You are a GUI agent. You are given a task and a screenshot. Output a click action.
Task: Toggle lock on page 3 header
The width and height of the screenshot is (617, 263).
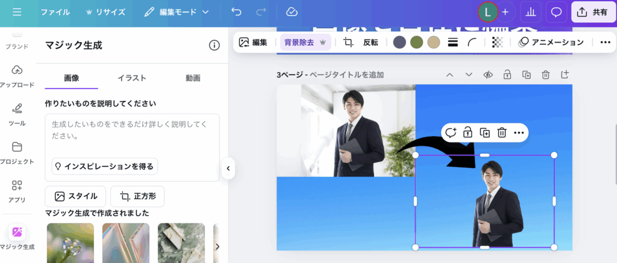(x=507, y=75)
